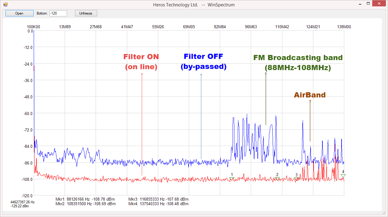388x217 pixels.
Task: Click green marker triangle 3 on the spectrum
Action: (x=296, y=178)
